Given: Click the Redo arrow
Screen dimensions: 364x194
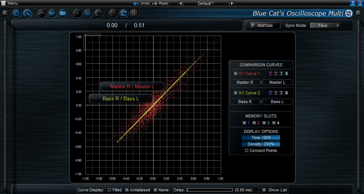Looking at the screenshot, I should tap(155, 3).
